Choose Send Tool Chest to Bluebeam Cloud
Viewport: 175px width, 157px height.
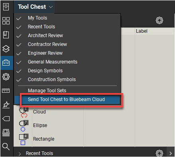(x=67, y=99)
